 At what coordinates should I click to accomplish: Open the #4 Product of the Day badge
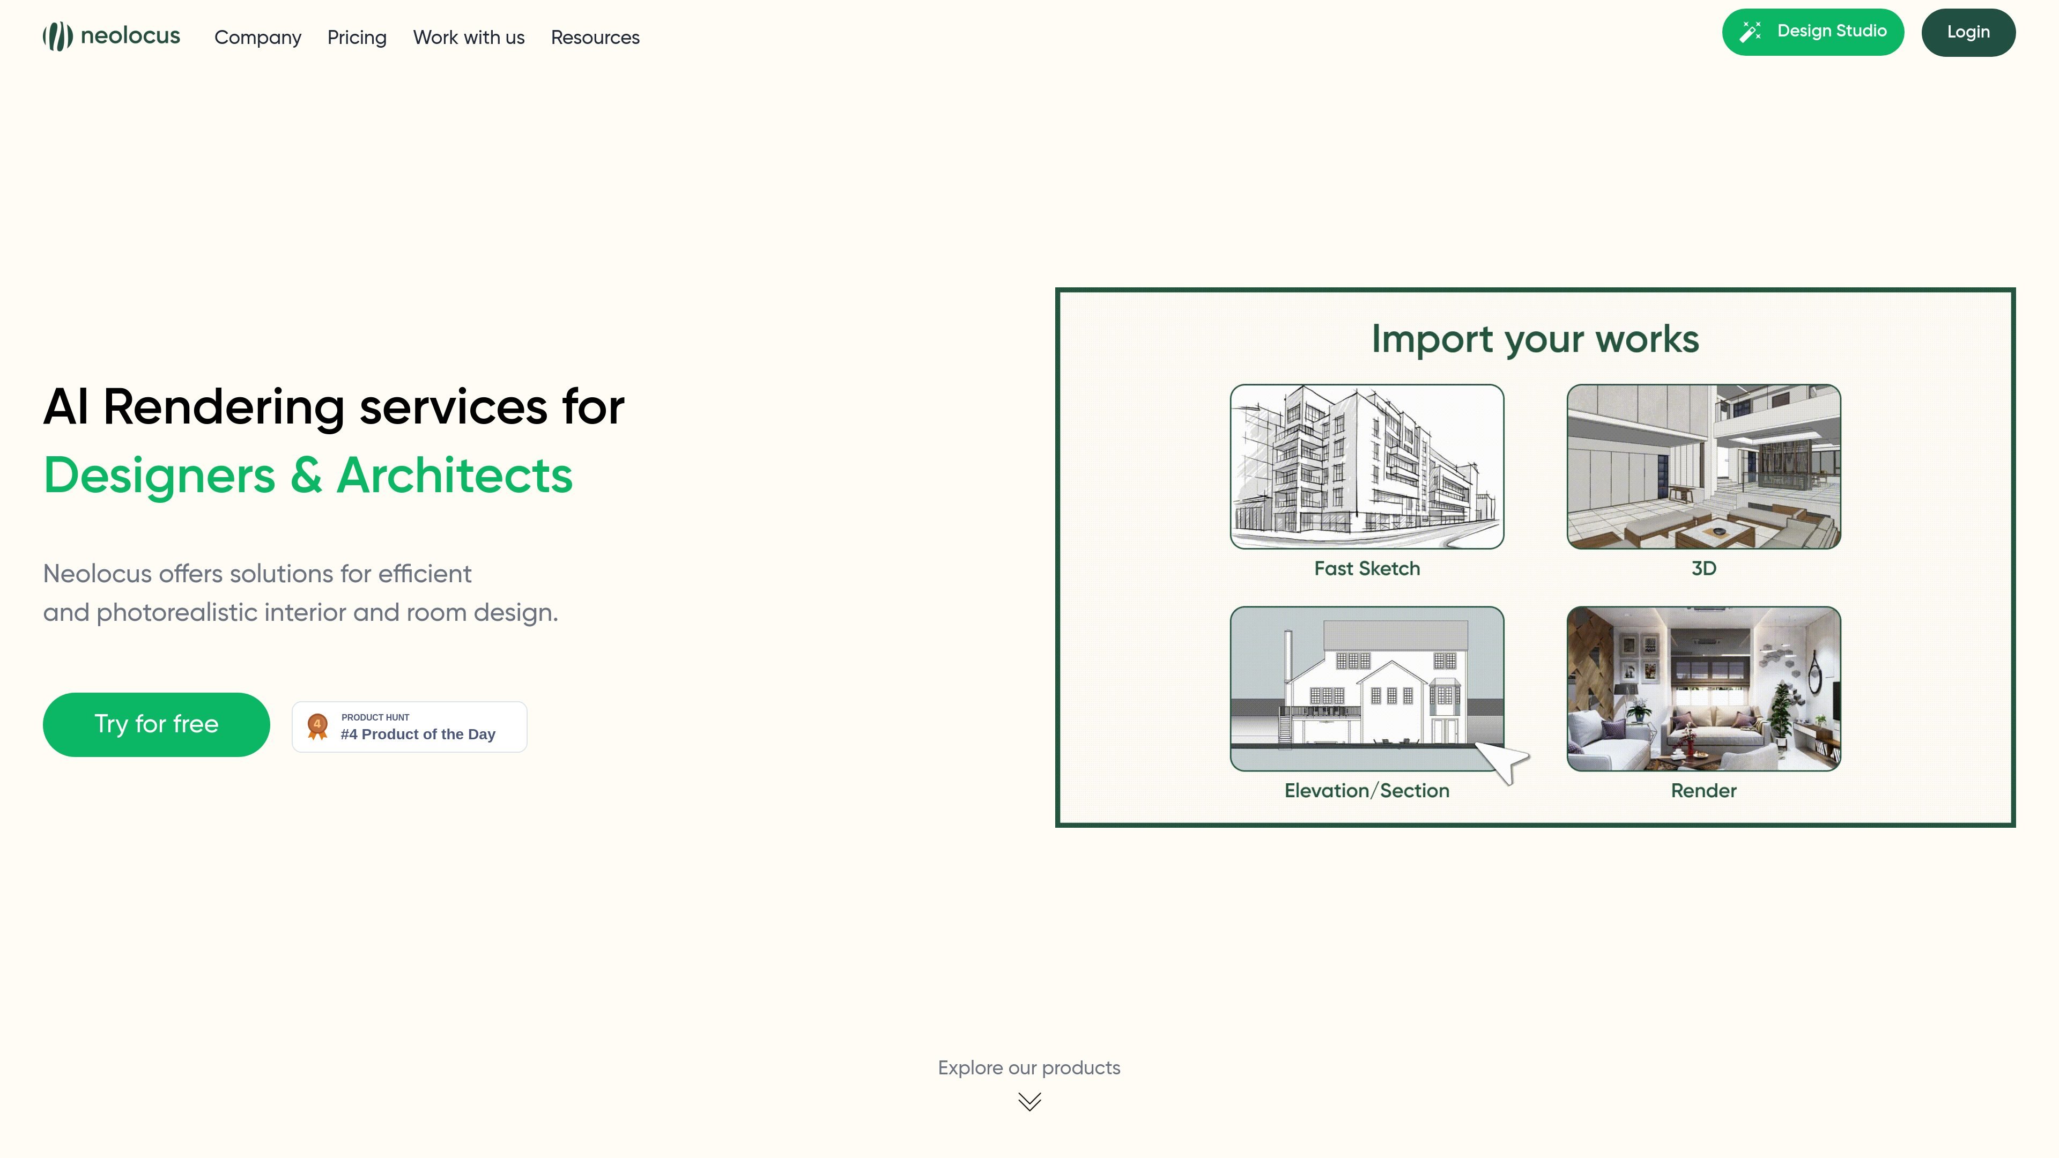click(409, 726)
